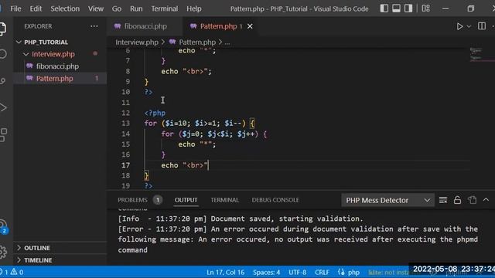Run PHP file with play button

click(x=459, y=26)
